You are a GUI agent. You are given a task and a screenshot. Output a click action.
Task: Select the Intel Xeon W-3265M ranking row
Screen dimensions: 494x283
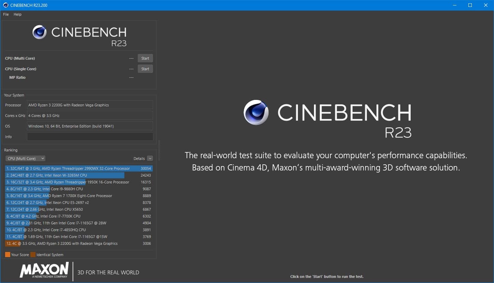pos(79,175)
